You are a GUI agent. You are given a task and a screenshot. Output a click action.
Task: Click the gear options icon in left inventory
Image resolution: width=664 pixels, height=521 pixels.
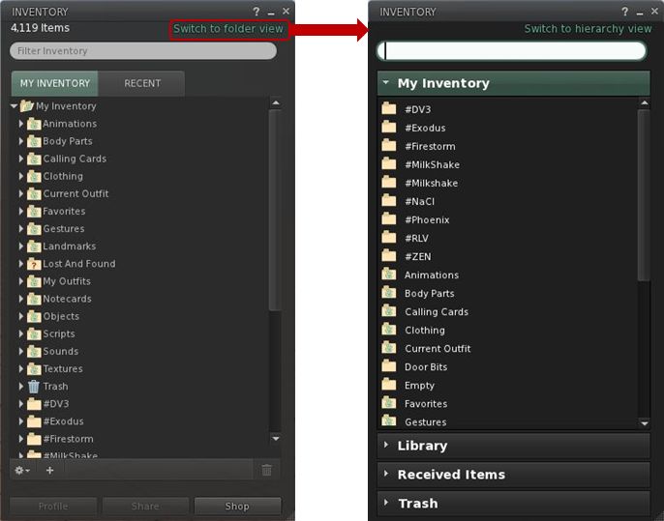pyautogui.click(x=19, y=470)
